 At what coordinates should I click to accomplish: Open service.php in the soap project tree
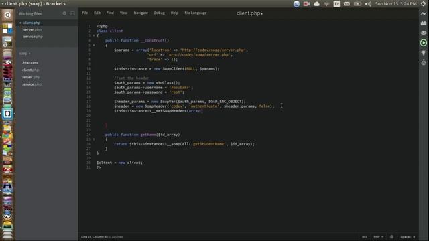[32, 84]
